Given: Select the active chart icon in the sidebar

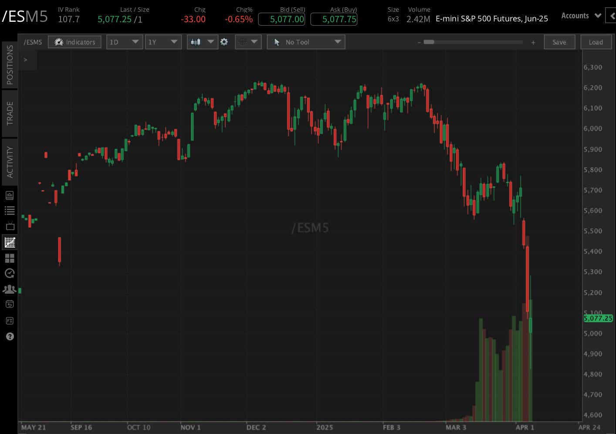Looking at the screenshot, I should coord(10,242).
